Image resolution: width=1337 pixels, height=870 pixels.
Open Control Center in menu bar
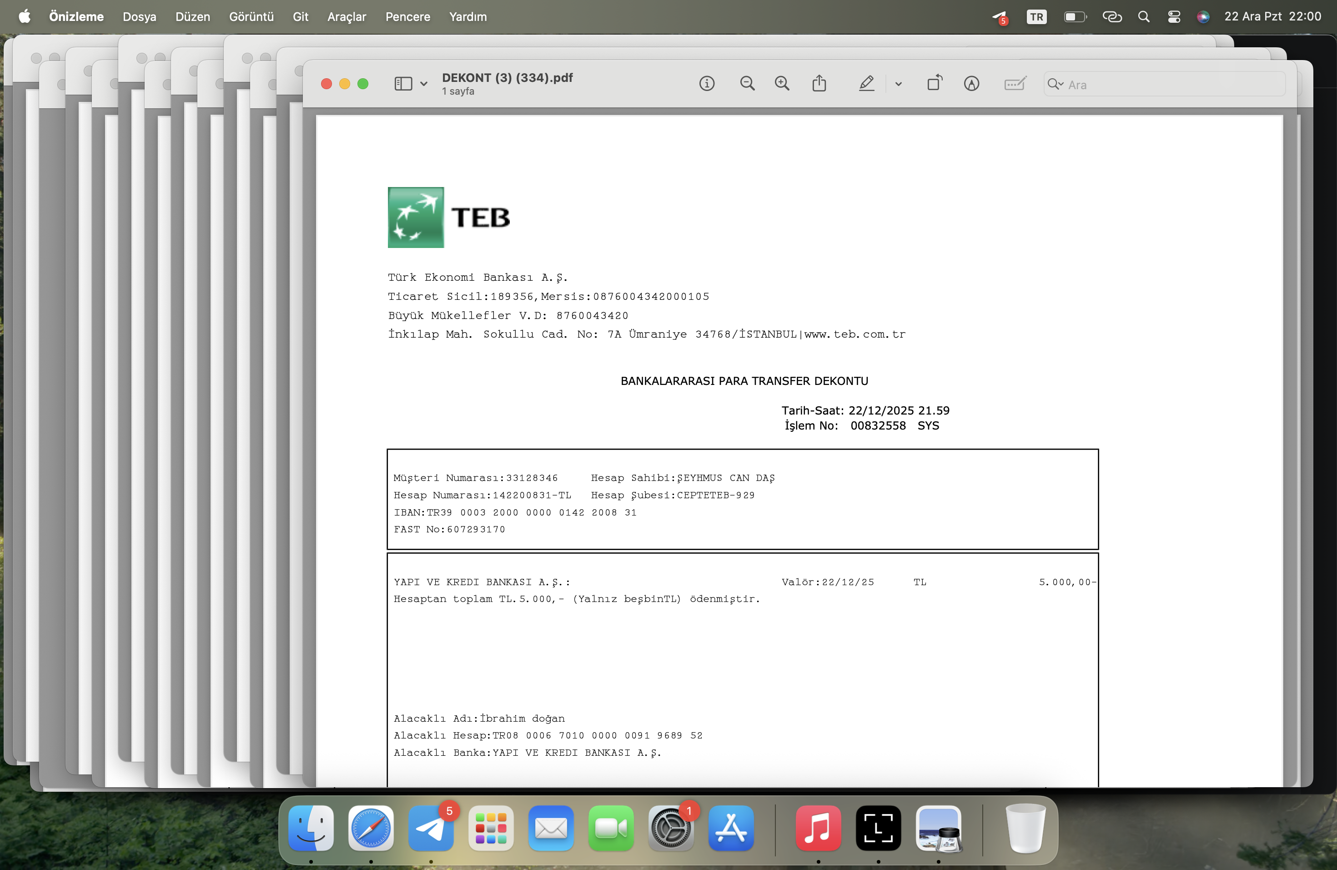pyautogui.click(x=1174, y=17)
